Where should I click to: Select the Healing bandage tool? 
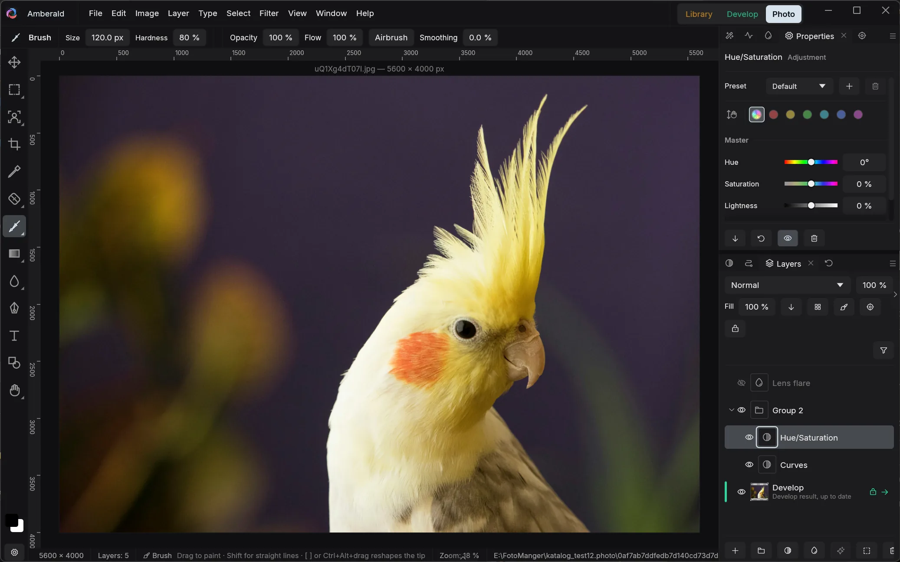pyautogui.click(x=14, y=199)
